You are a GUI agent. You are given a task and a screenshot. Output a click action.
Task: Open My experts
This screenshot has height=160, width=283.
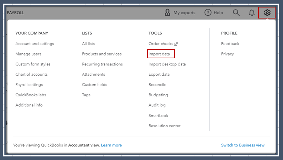184,12
